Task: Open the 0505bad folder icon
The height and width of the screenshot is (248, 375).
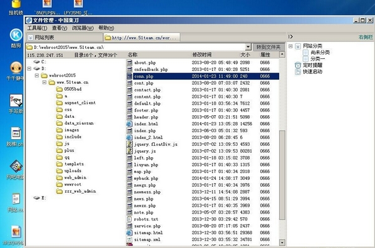Action: (x=60, y=89)
